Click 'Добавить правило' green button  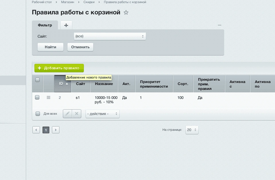point(59,68)
